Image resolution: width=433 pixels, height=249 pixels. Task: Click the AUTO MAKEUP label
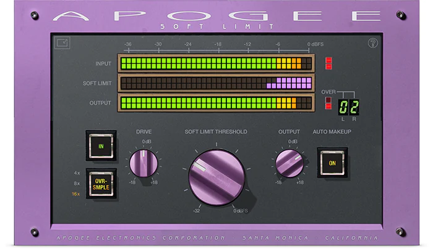tap(332, 132)
